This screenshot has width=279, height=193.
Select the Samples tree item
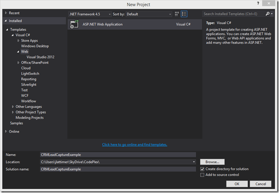pyautogui.click(x=16, y=123)
